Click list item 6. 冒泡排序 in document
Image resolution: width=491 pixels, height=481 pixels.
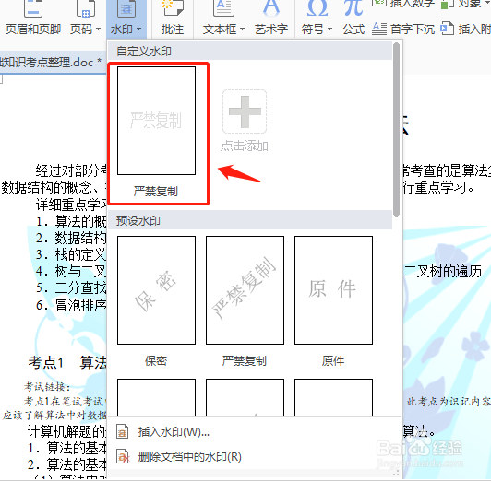[x=71, y=305]
